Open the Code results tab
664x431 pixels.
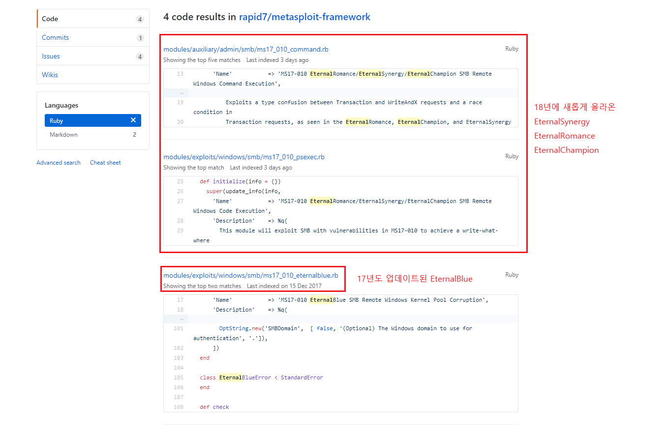pos(93,19)
